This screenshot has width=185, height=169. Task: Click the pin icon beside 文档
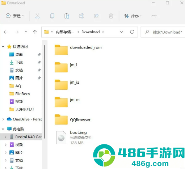coord(39,70)
